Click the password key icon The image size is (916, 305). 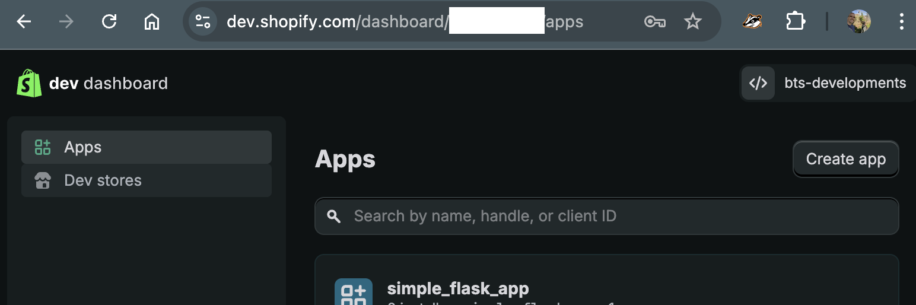[654, 22]
